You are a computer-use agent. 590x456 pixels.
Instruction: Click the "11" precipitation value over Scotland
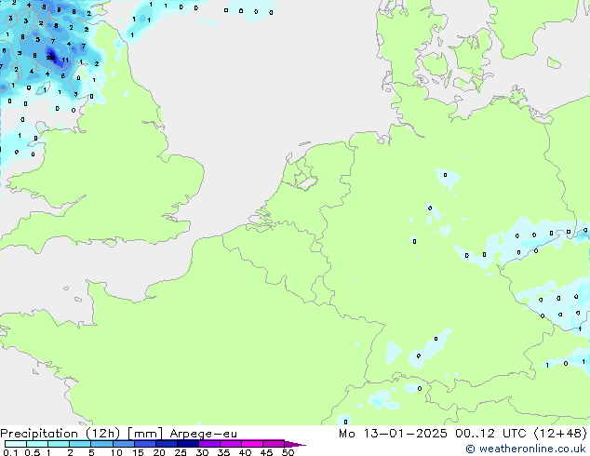(65, 60)
